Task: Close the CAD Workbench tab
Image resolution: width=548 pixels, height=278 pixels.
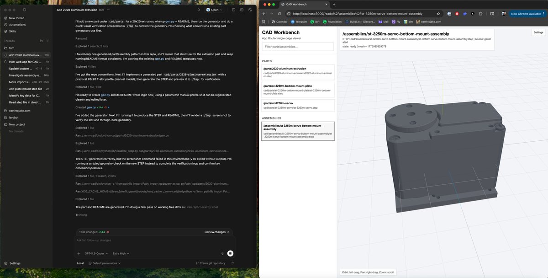Action: coord(325,4)
